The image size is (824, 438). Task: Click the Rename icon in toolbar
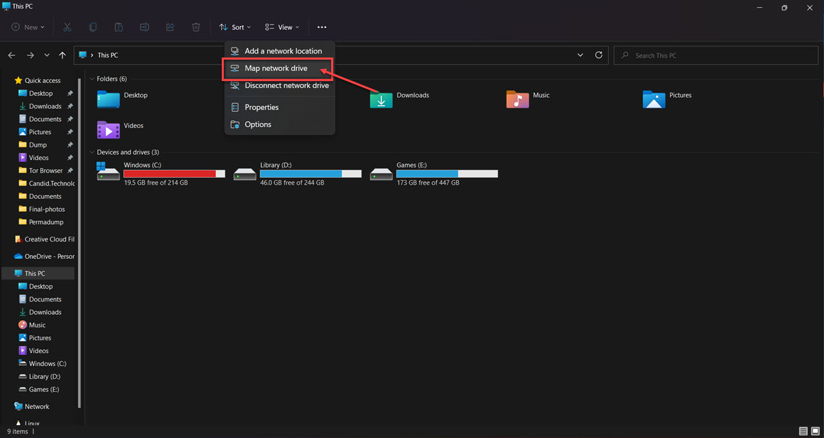pyautogui.click(x=144, y=27)
